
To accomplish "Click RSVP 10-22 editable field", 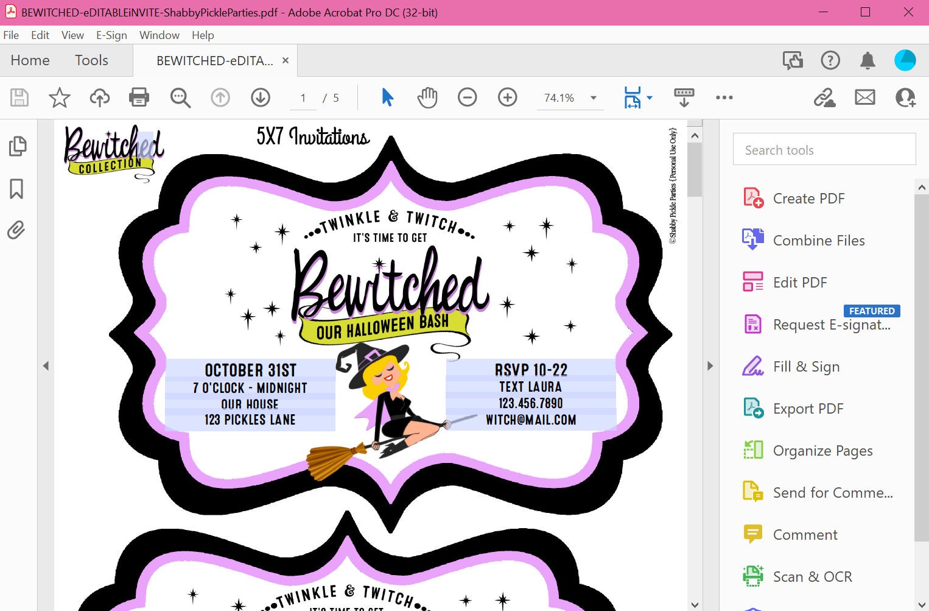I will 531,369.
